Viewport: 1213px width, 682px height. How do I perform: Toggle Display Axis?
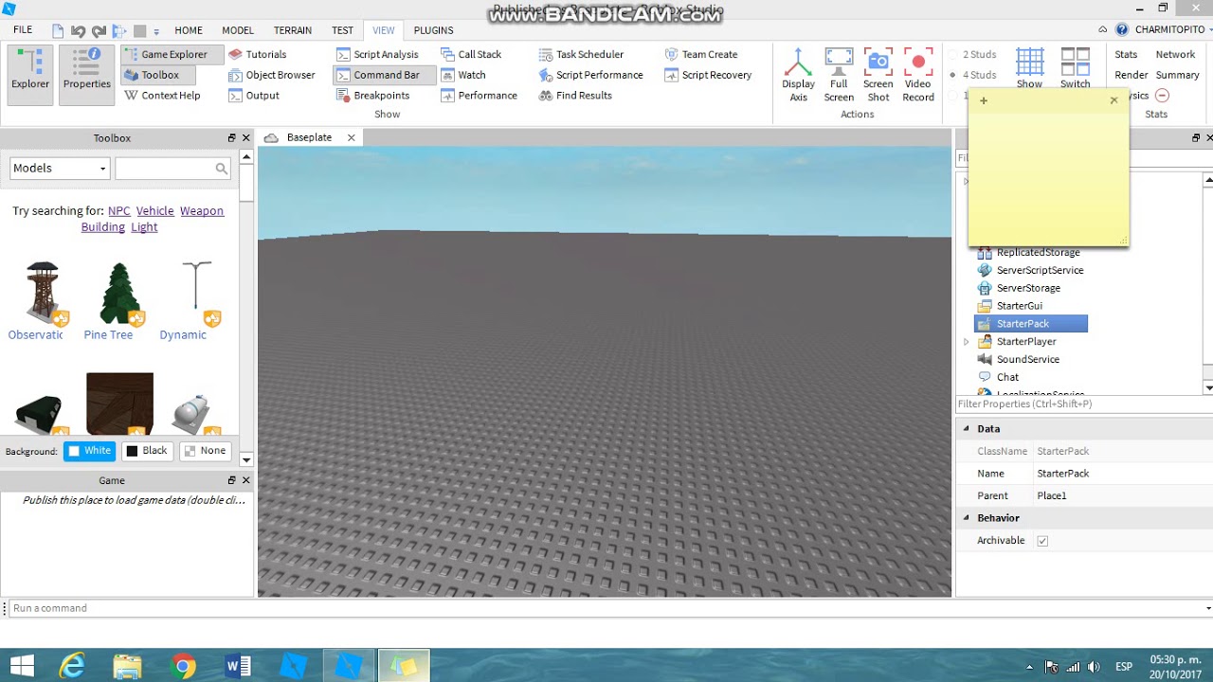799,75
